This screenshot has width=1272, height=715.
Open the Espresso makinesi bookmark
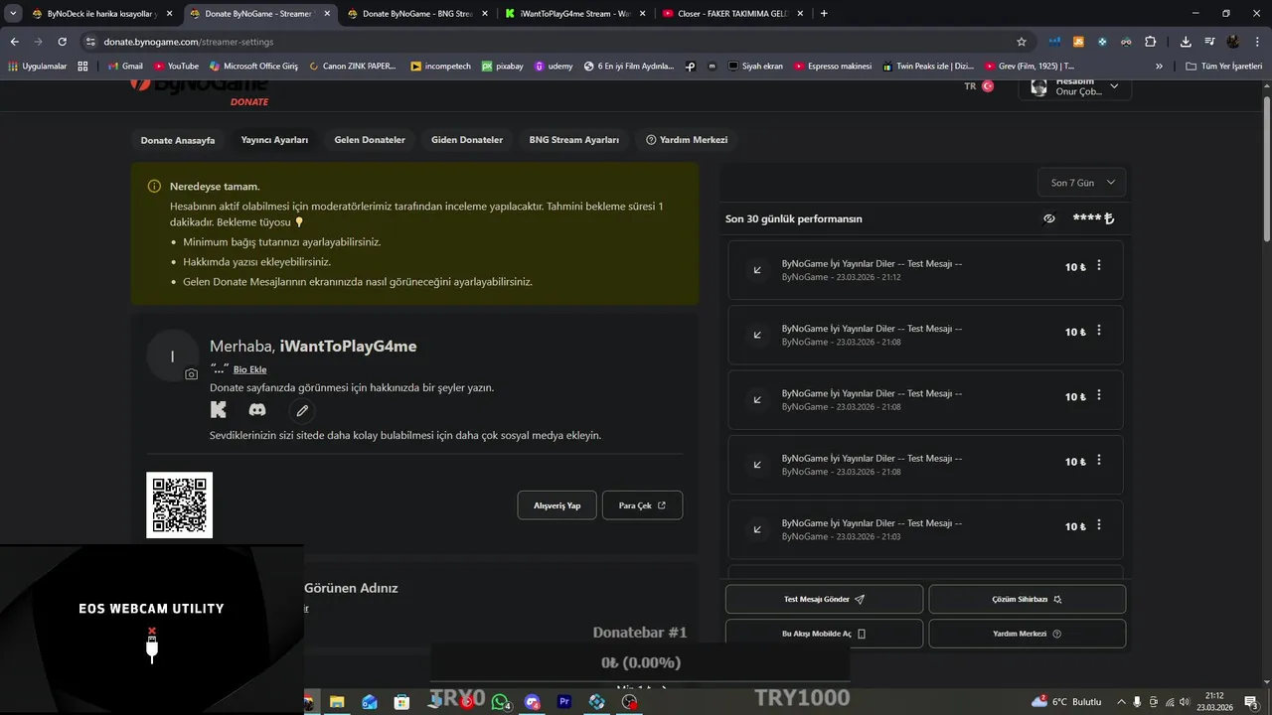pos(833,66)
